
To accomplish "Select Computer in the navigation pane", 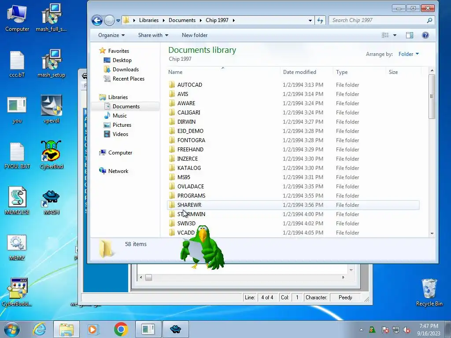I will point(120,153).
